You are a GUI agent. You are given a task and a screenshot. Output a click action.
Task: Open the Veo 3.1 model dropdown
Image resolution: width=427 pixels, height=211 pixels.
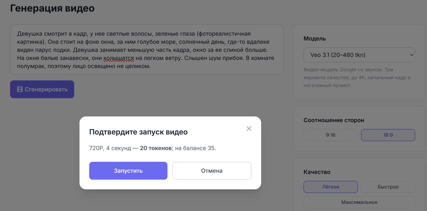[359, 55]
